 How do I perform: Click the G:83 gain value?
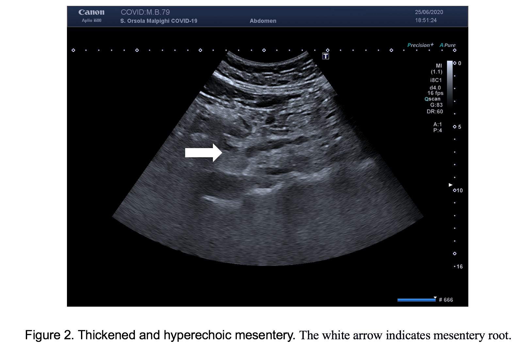[x=436, y=105]
